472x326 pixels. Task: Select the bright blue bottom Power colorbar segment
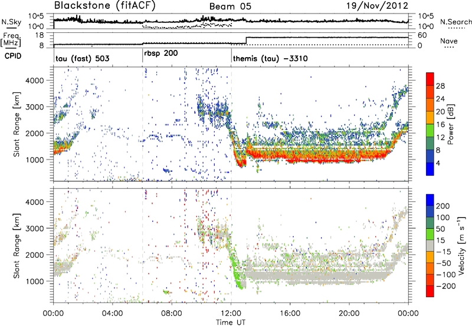430,169
